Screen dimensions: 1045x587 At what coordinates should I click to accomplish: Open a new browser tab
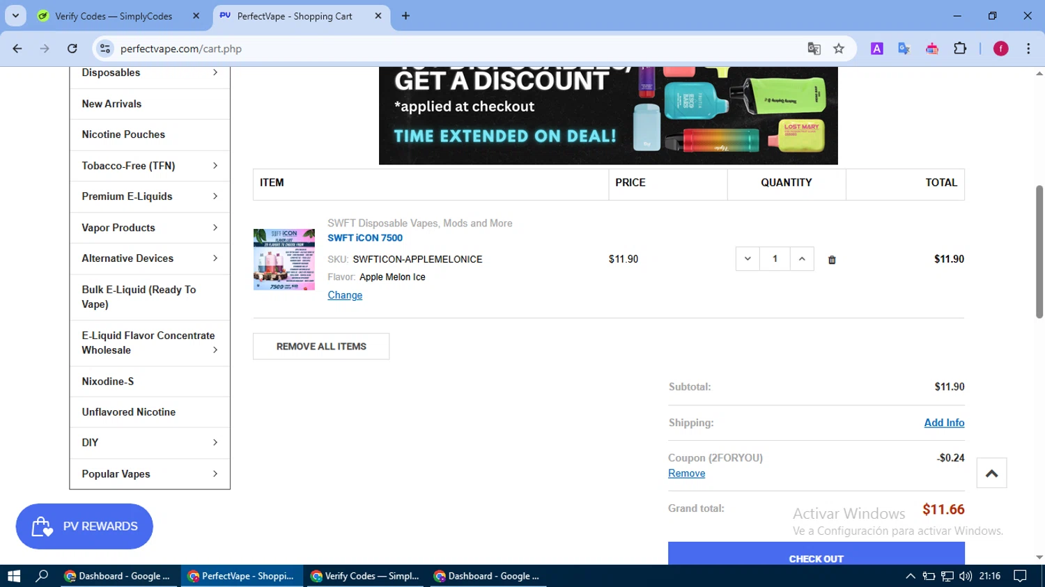point(405,16)
